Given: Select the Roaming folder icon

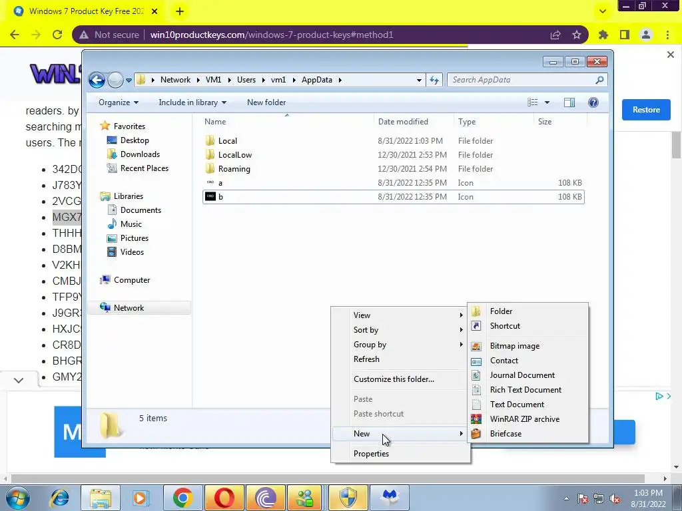Looking at the screenshot, I should [210, 168].
